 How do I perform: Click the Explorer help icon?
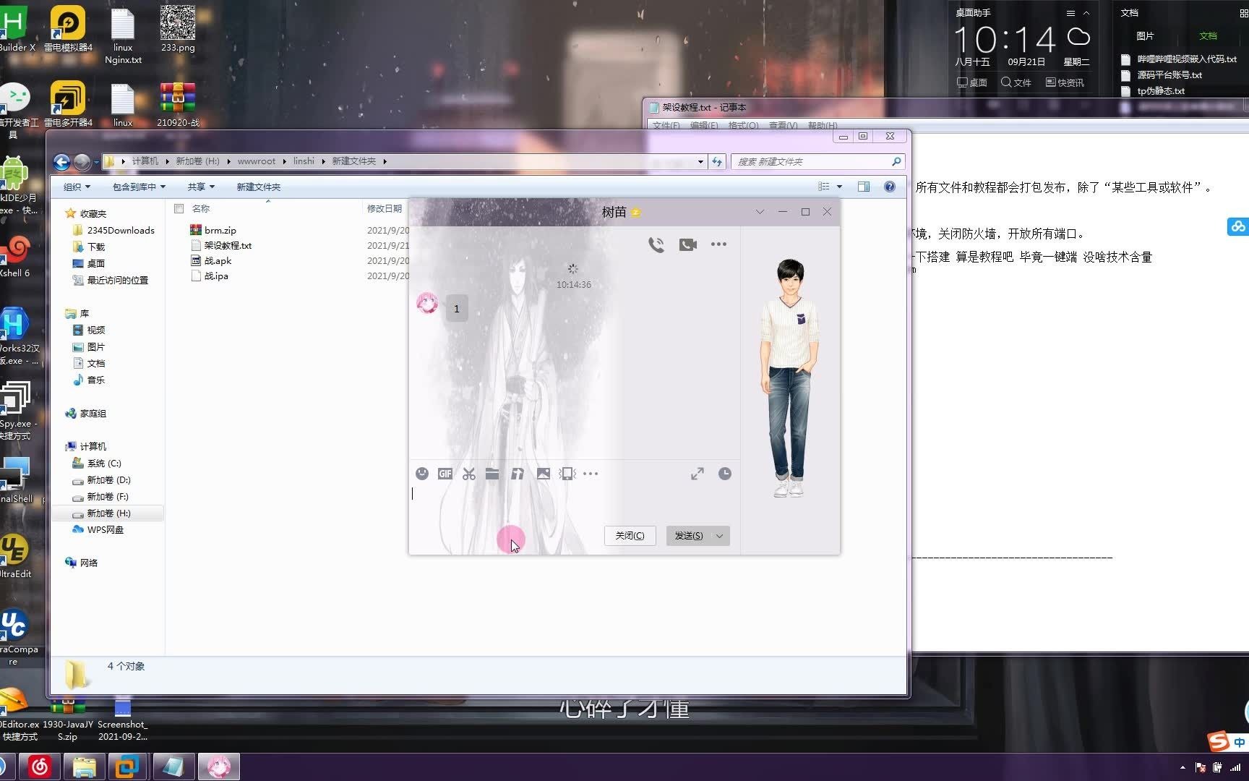890,187
